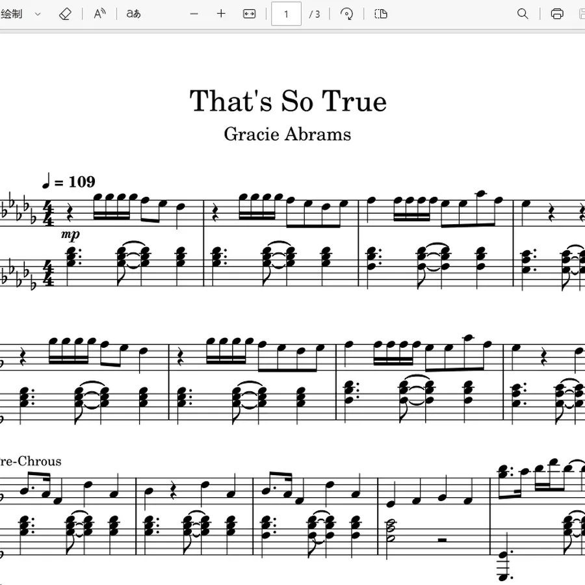Print the sheet music document
This screenshot has height=585, width=585.
[x=557, y=14]
